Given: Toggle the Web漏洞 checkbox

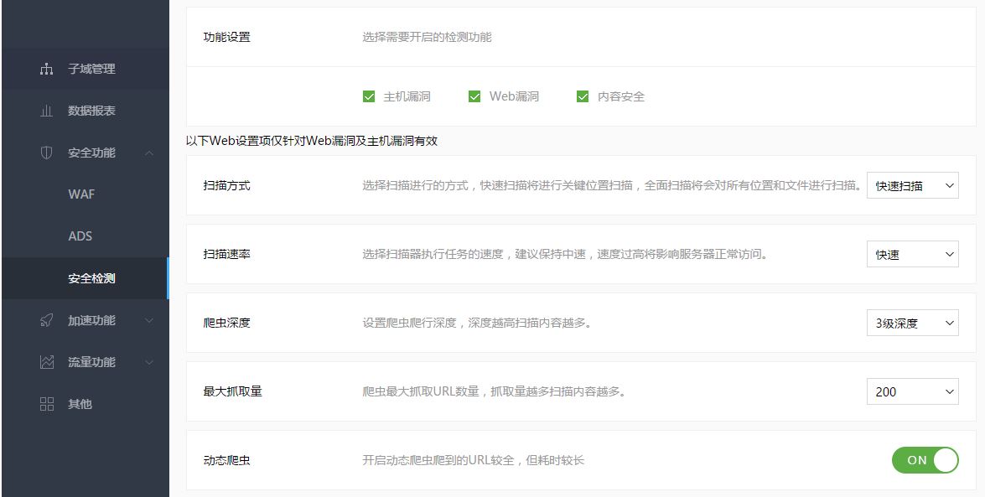Looking at the screenshot, I should click(475, 96).
